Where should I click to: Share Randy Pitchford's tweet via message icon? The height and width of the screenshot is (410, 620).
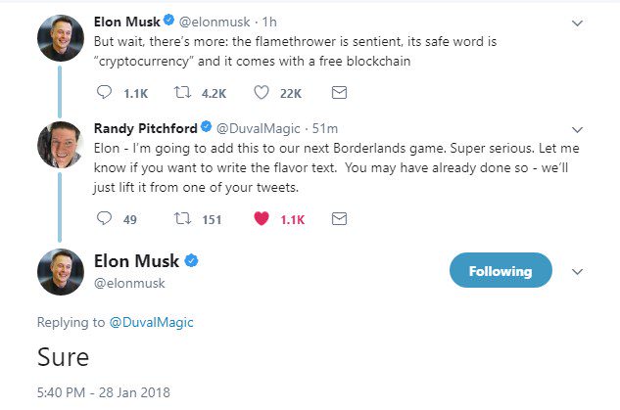339,219
